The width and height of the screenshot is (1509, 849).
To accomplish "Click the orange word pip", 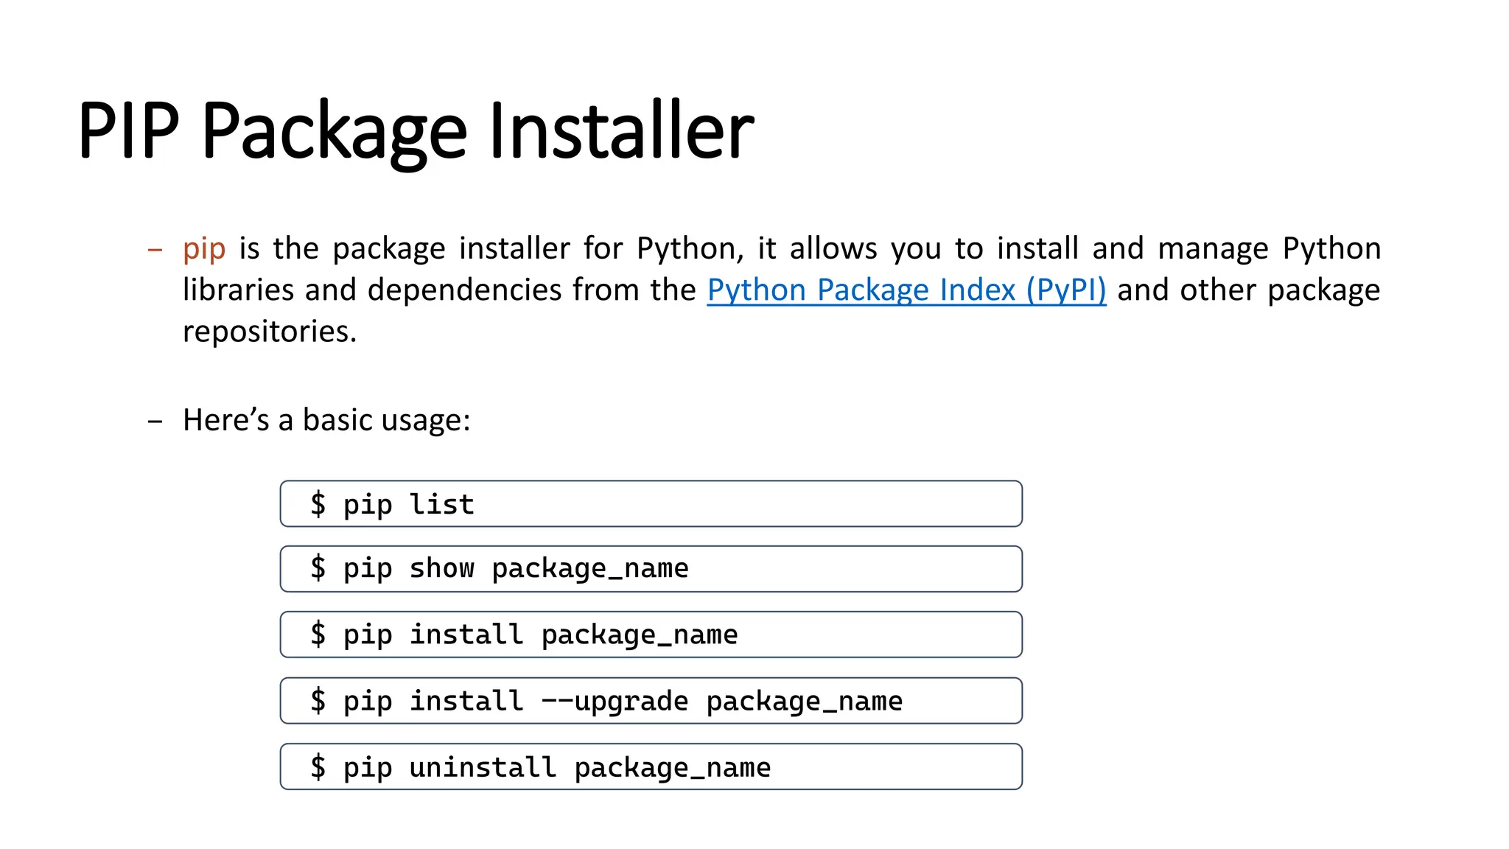I will (x=204, y=249).
